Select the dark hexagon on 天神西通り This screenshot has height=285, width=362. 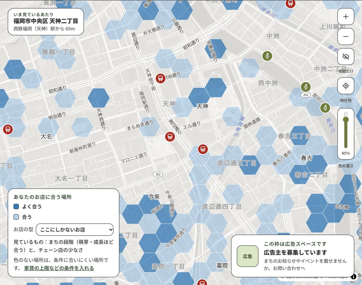pos(99,98)
